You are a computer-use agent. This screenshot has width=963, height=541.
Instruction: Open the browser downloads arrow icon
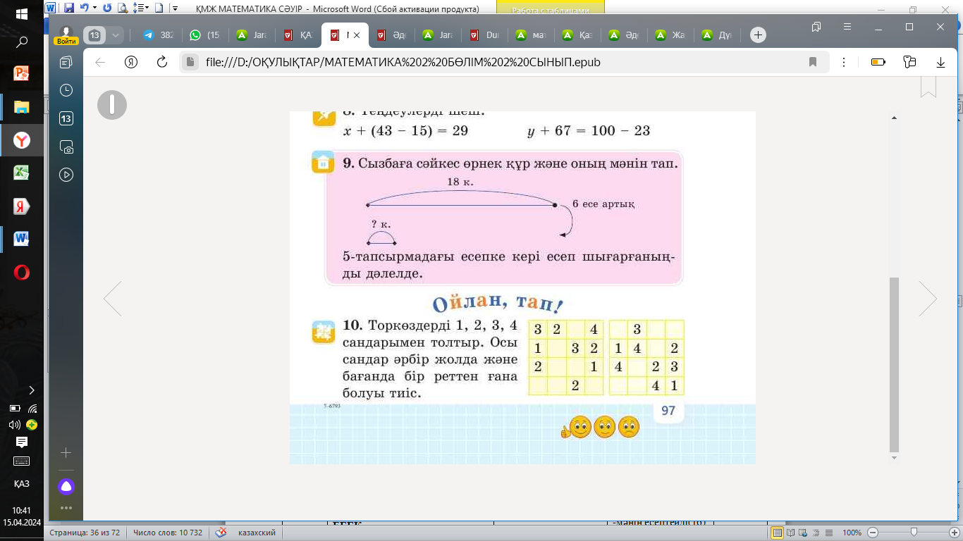click(x=940, y=62)
